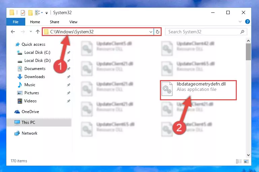The image size is (259, 172).
Task: Close the System32 window
Action: click(243, 12)
